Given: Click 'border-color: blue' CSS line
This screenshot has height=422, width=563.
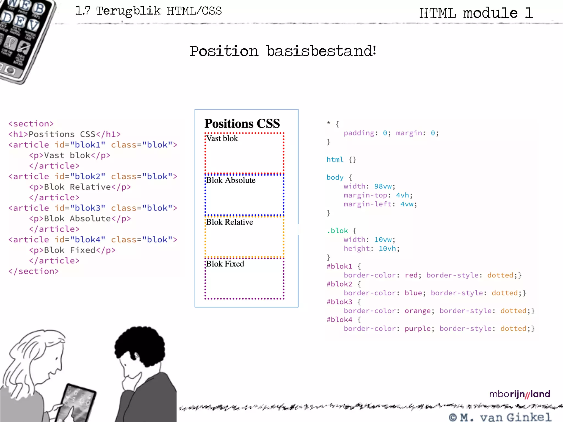Looking at the screenshot, I should (x=435, y=293).
